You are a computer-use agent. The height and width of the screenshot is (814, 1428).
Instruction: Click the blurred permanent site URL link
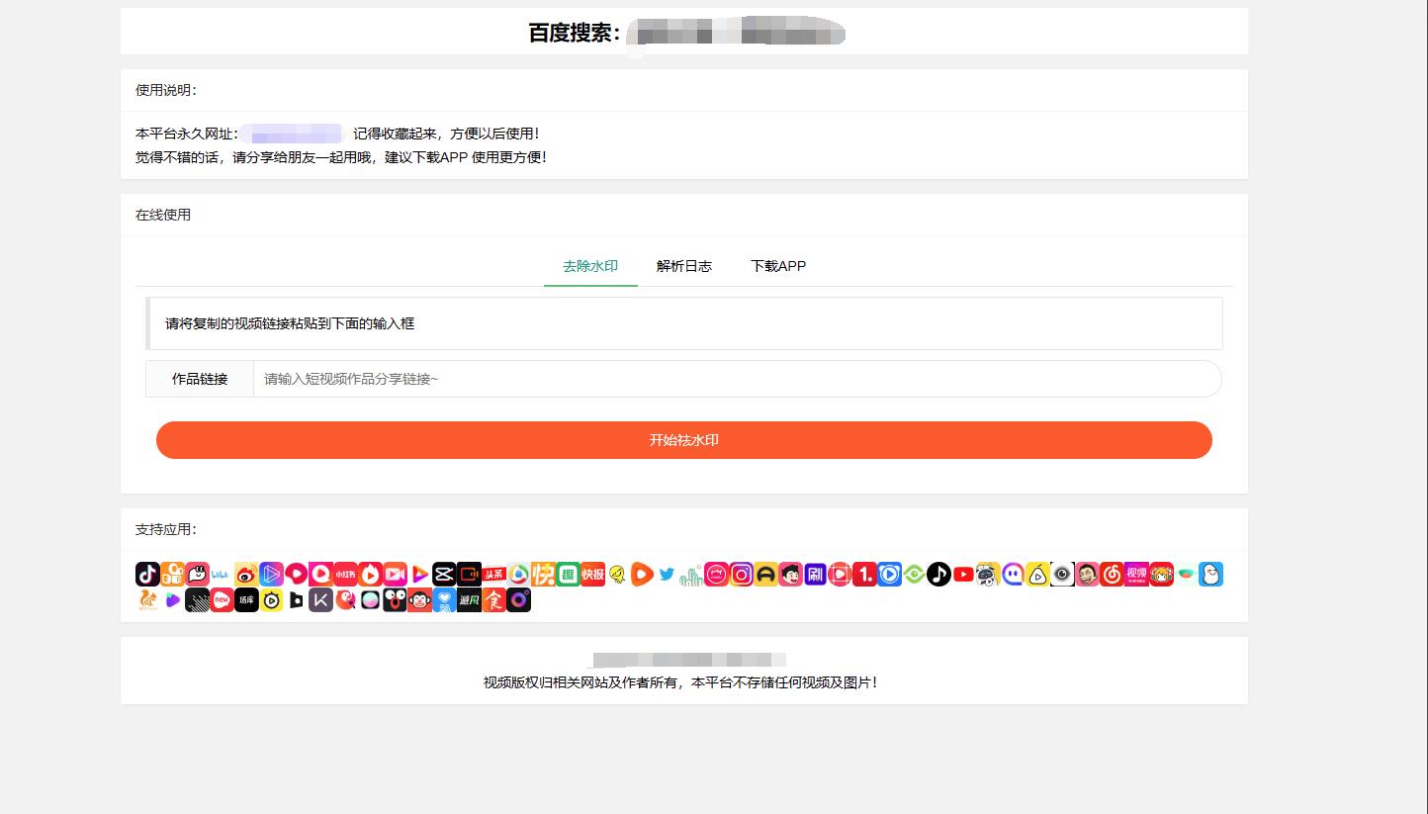pyautogui.click(x=295, y=134)
